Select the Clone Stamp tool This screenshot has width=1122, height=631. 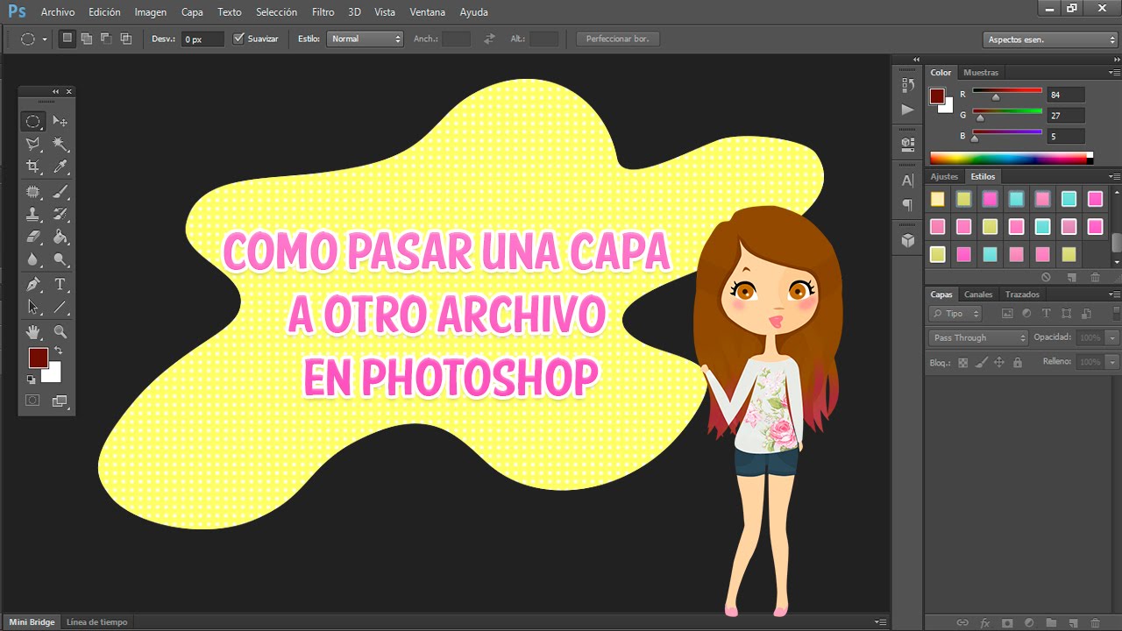[x=33, y=214]
